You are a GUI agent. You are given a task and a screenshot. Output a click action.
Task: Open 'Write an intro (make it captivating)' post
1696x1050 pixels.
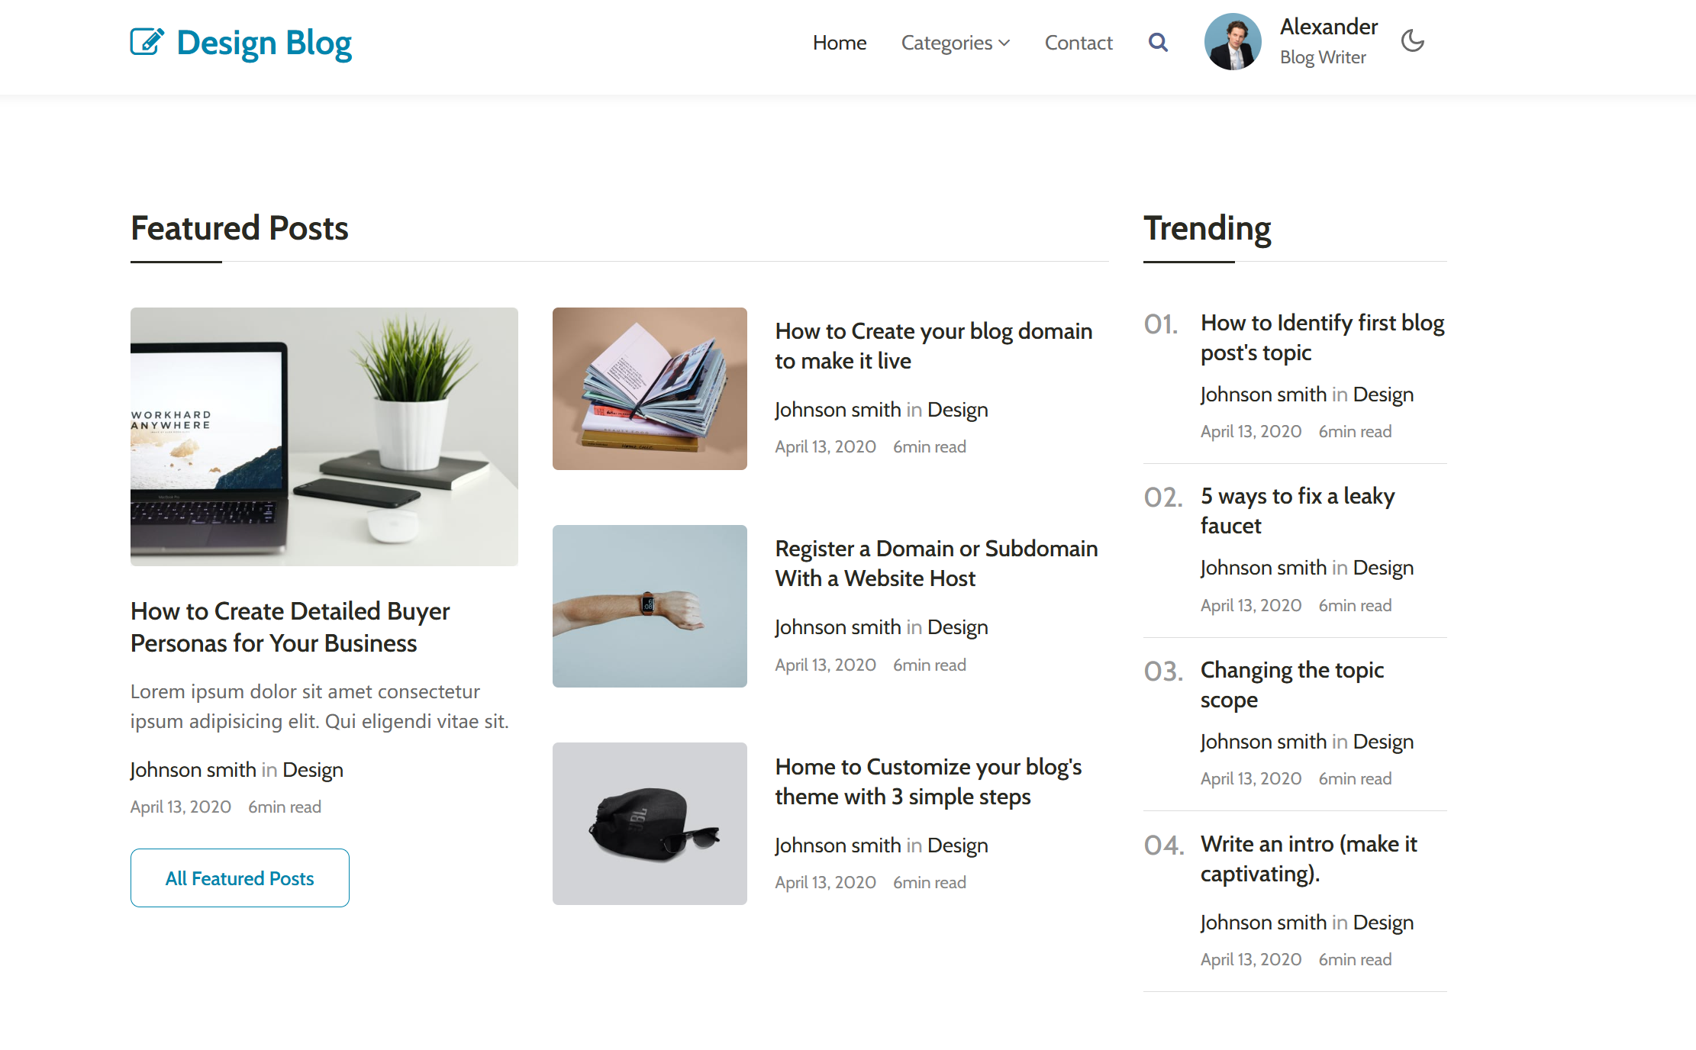click(1308, 858)
